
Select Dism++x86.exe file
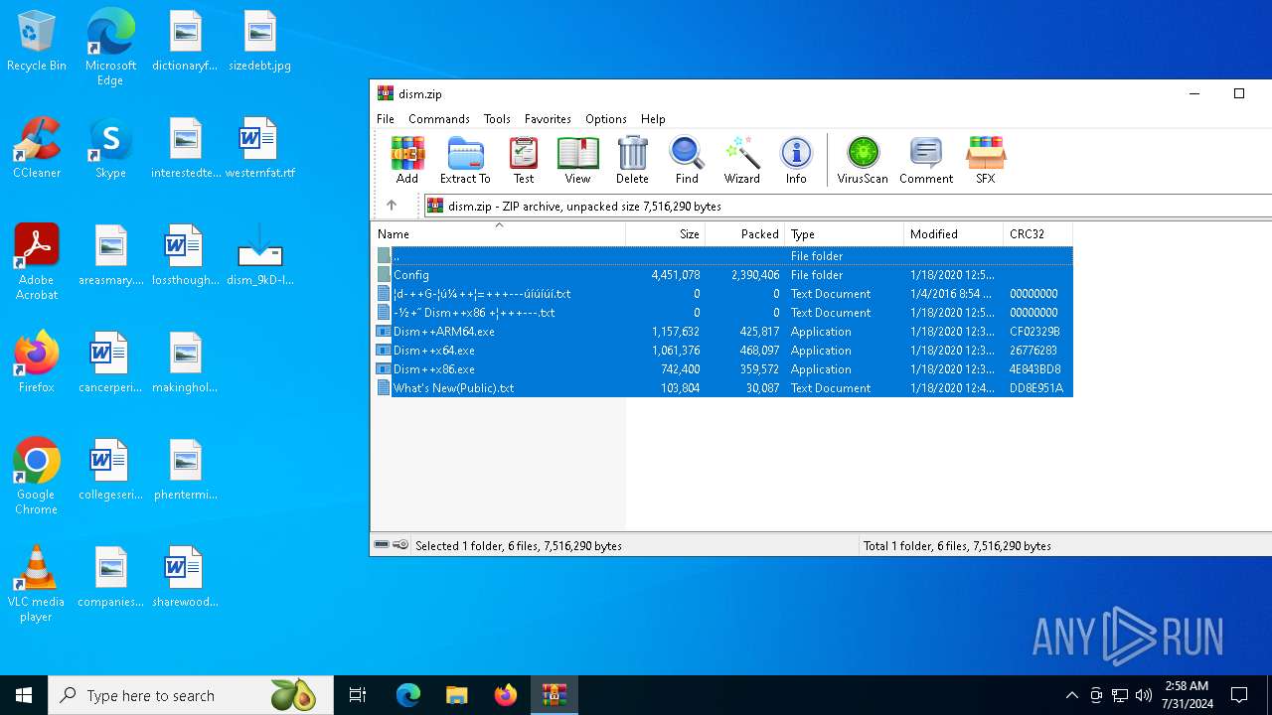pos(723,369)
